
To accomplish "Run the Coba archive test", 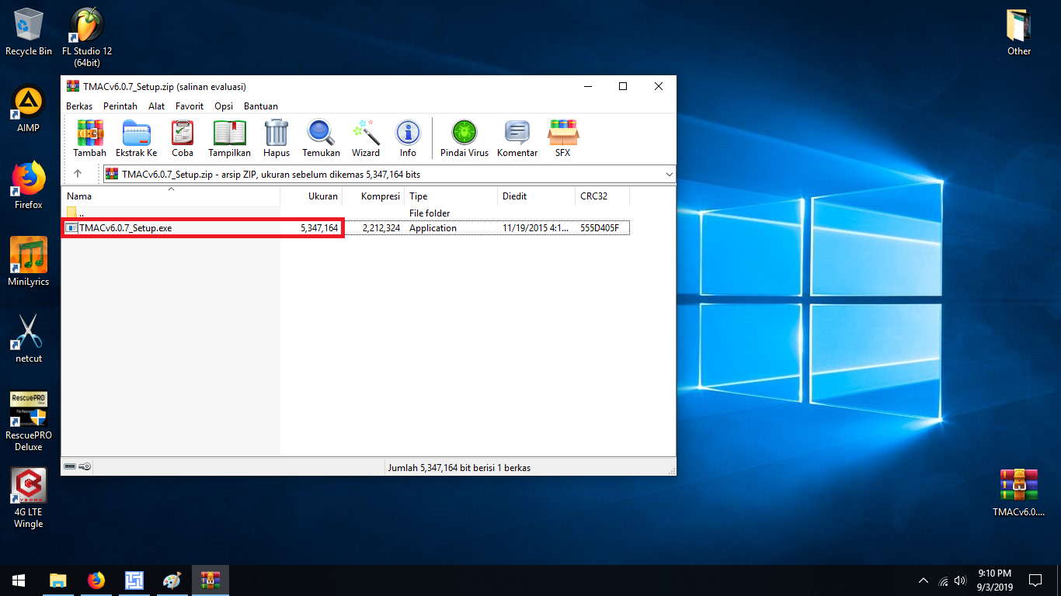I will pos(183,139).
